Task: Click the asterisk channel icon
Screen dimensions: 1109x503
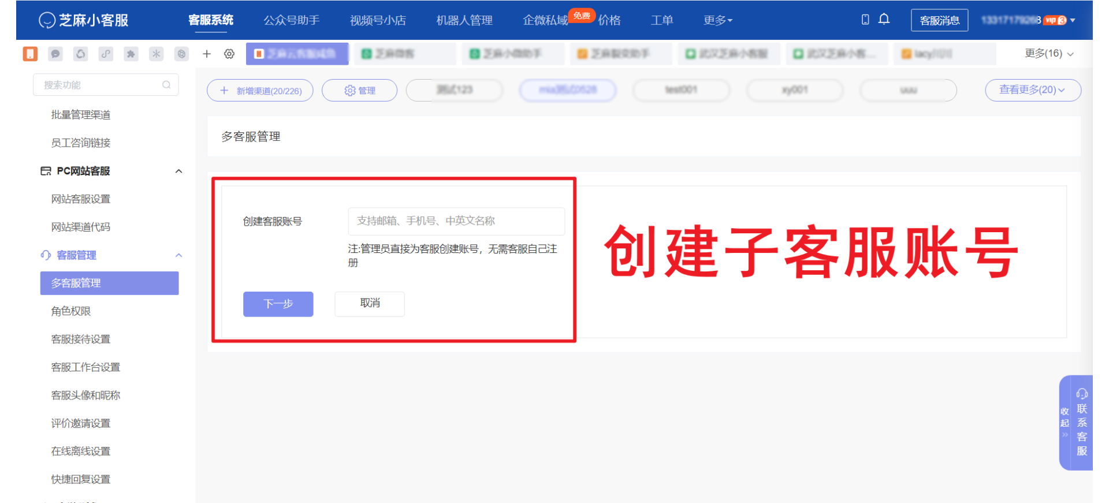Action: pos(157,54)
